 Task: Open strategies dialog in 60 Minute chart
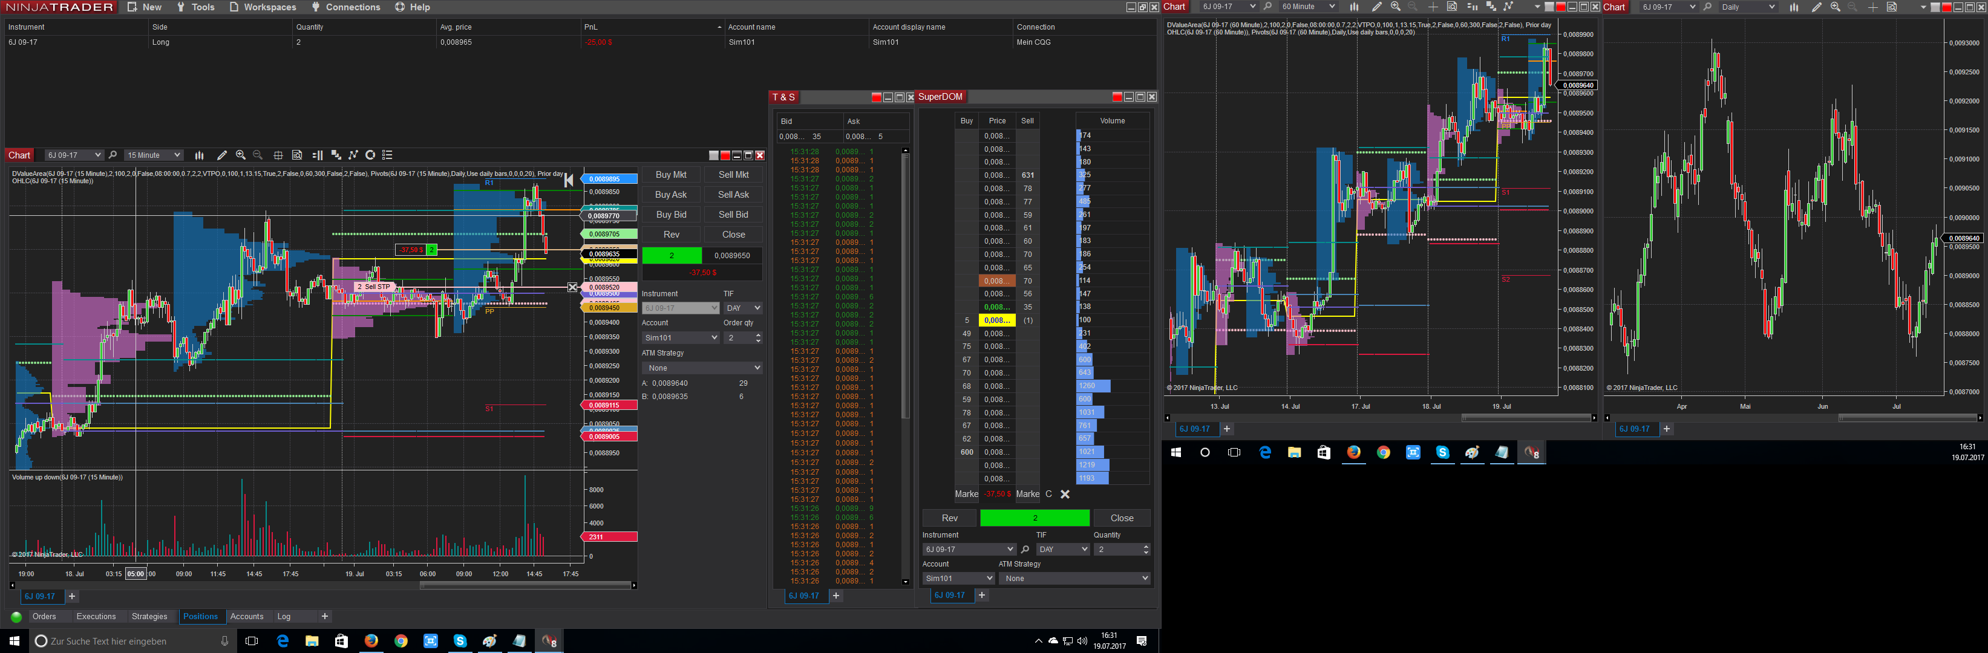point(1508,7)
